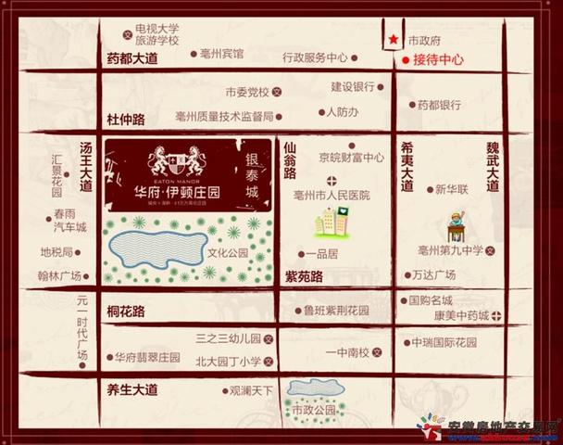Click the 亳州市人民医院 text label
The width and height of the screenshot is (563, 445).
pos(332,196)
